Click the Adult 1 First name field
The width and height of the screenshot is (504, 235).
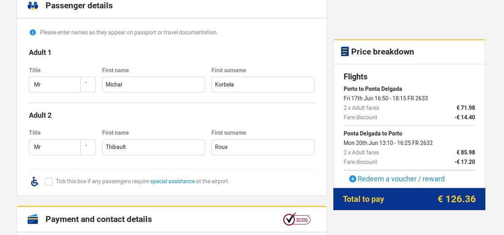click(x=153, y=84)
